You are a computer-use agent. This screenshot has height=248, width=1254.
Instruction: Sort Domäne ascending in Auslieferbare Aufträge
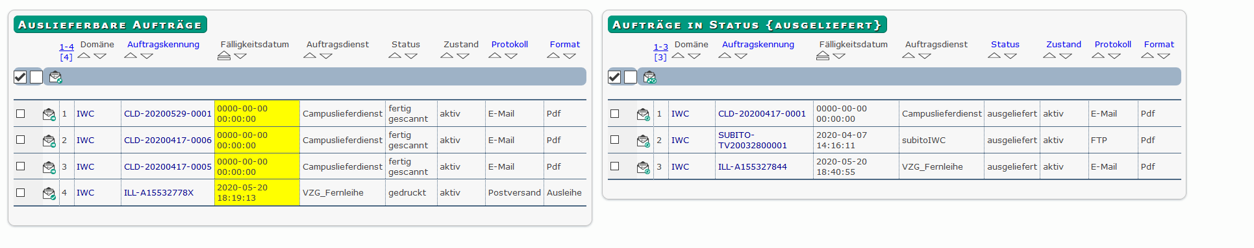(x=84, y=56)
